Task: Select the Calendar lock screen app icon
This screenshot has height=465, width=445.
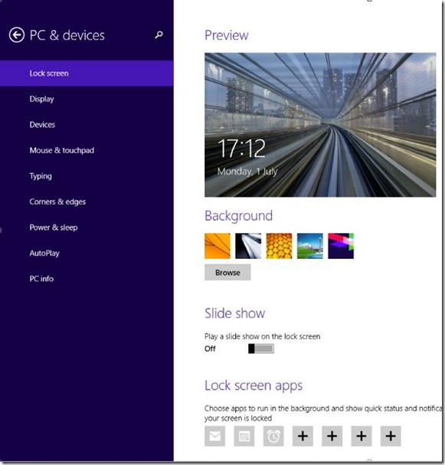Action: (244, 436)
